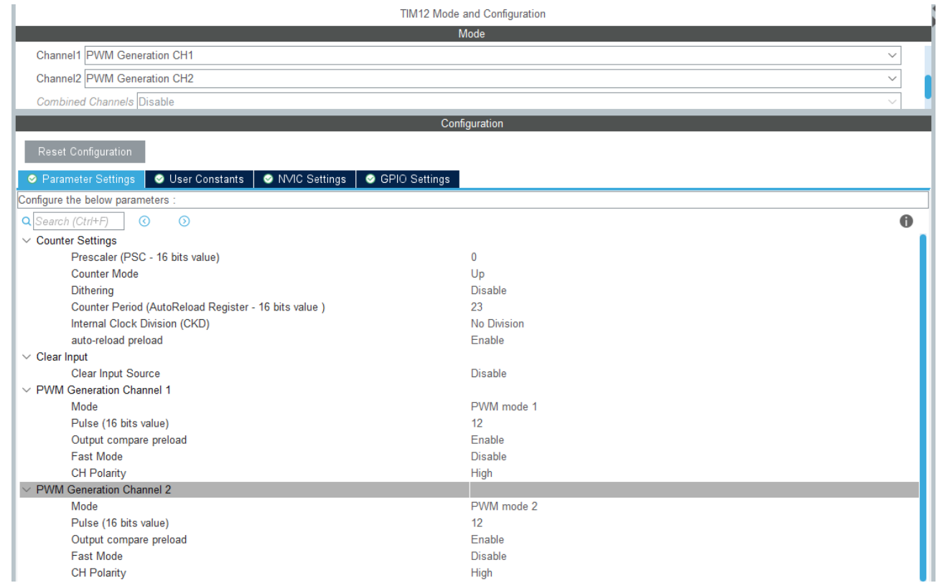Click the auto-reload preload Enable value

coord(487,340)
